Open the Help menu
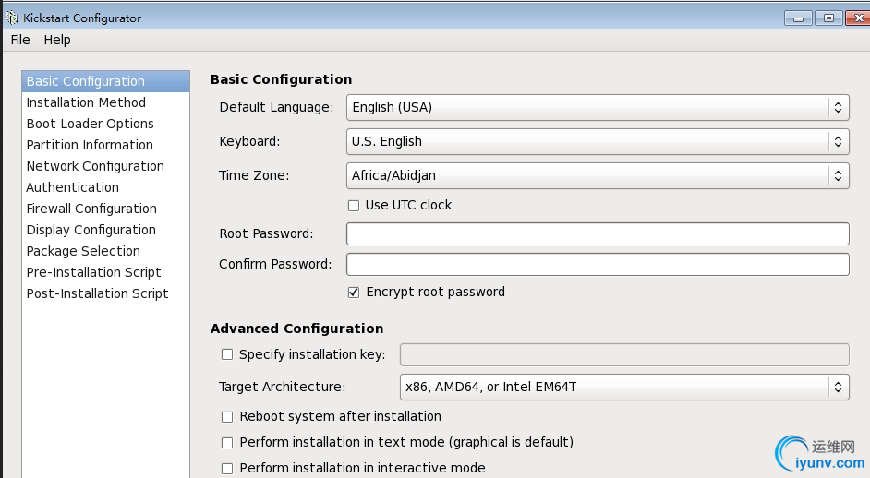 57,40
